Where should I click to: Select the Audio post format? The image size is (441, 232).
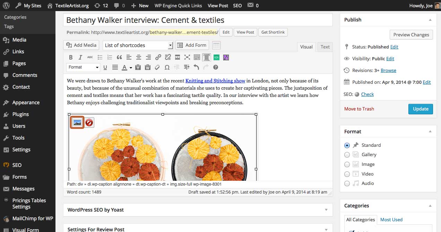pyautogui.click(x=347, y=184)
